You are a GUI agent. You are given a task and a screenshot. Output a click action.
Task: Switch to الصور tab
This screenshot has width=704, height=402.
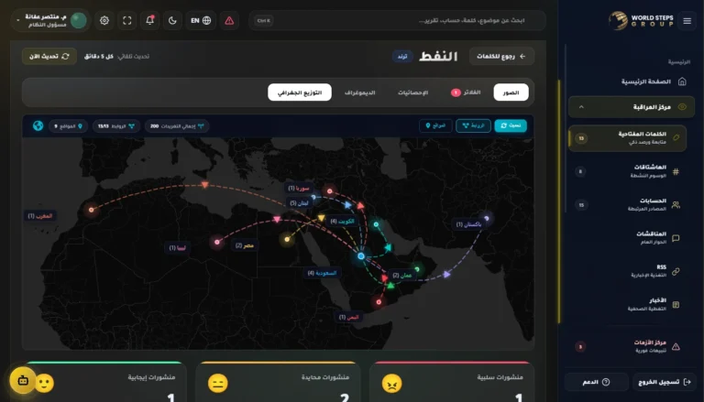[511, 92]
